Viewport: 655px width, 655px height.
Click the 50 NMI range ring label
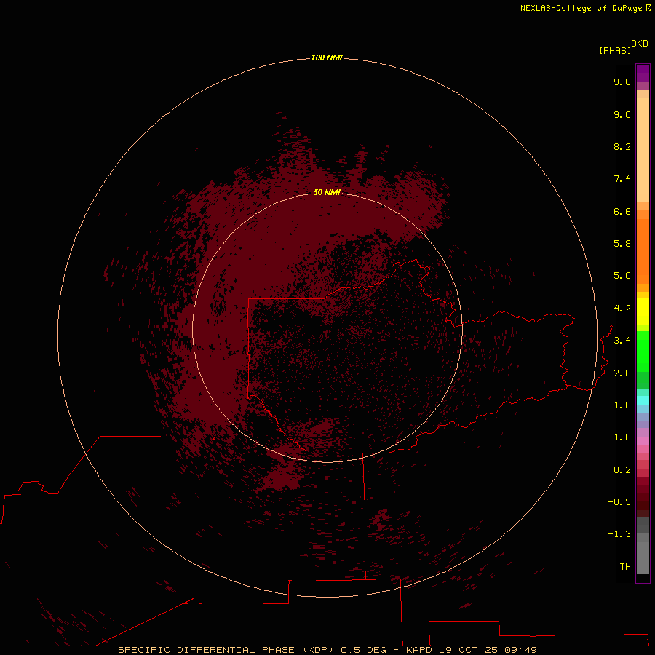click(327, 192)
